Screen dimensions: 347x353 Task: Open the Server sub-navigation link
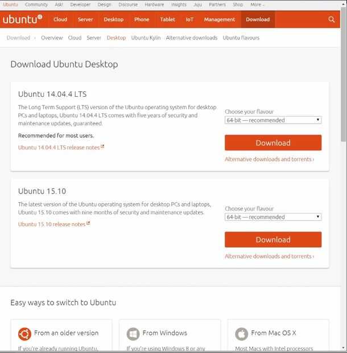(x=94, y=38)
